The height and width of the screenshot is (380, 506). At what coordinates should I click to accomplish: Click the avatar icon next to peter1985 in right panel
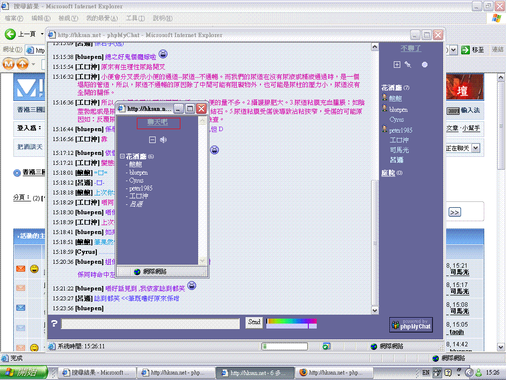tap(384, 129)
